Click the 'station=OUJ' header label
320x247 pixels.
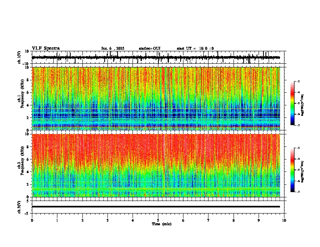(x=149, y=48)
